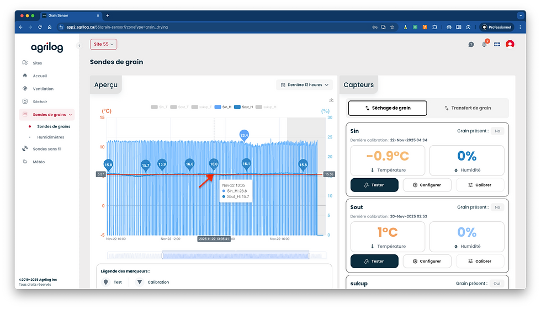The width and height of the screenshot is (541, 309).
Task: Click the browser reload icon
Action: coord(40,27)
